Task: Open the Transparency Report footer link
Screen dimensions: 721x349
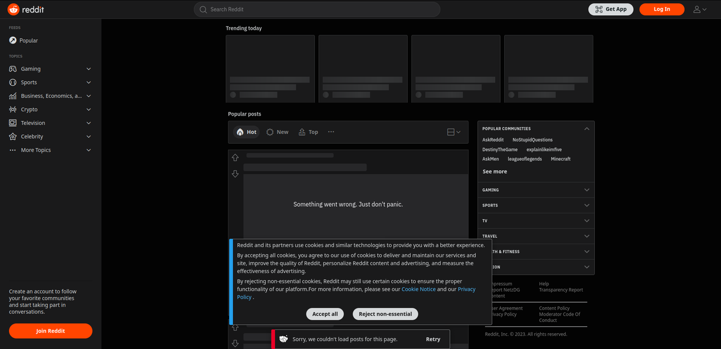Action: coord(561,290)
